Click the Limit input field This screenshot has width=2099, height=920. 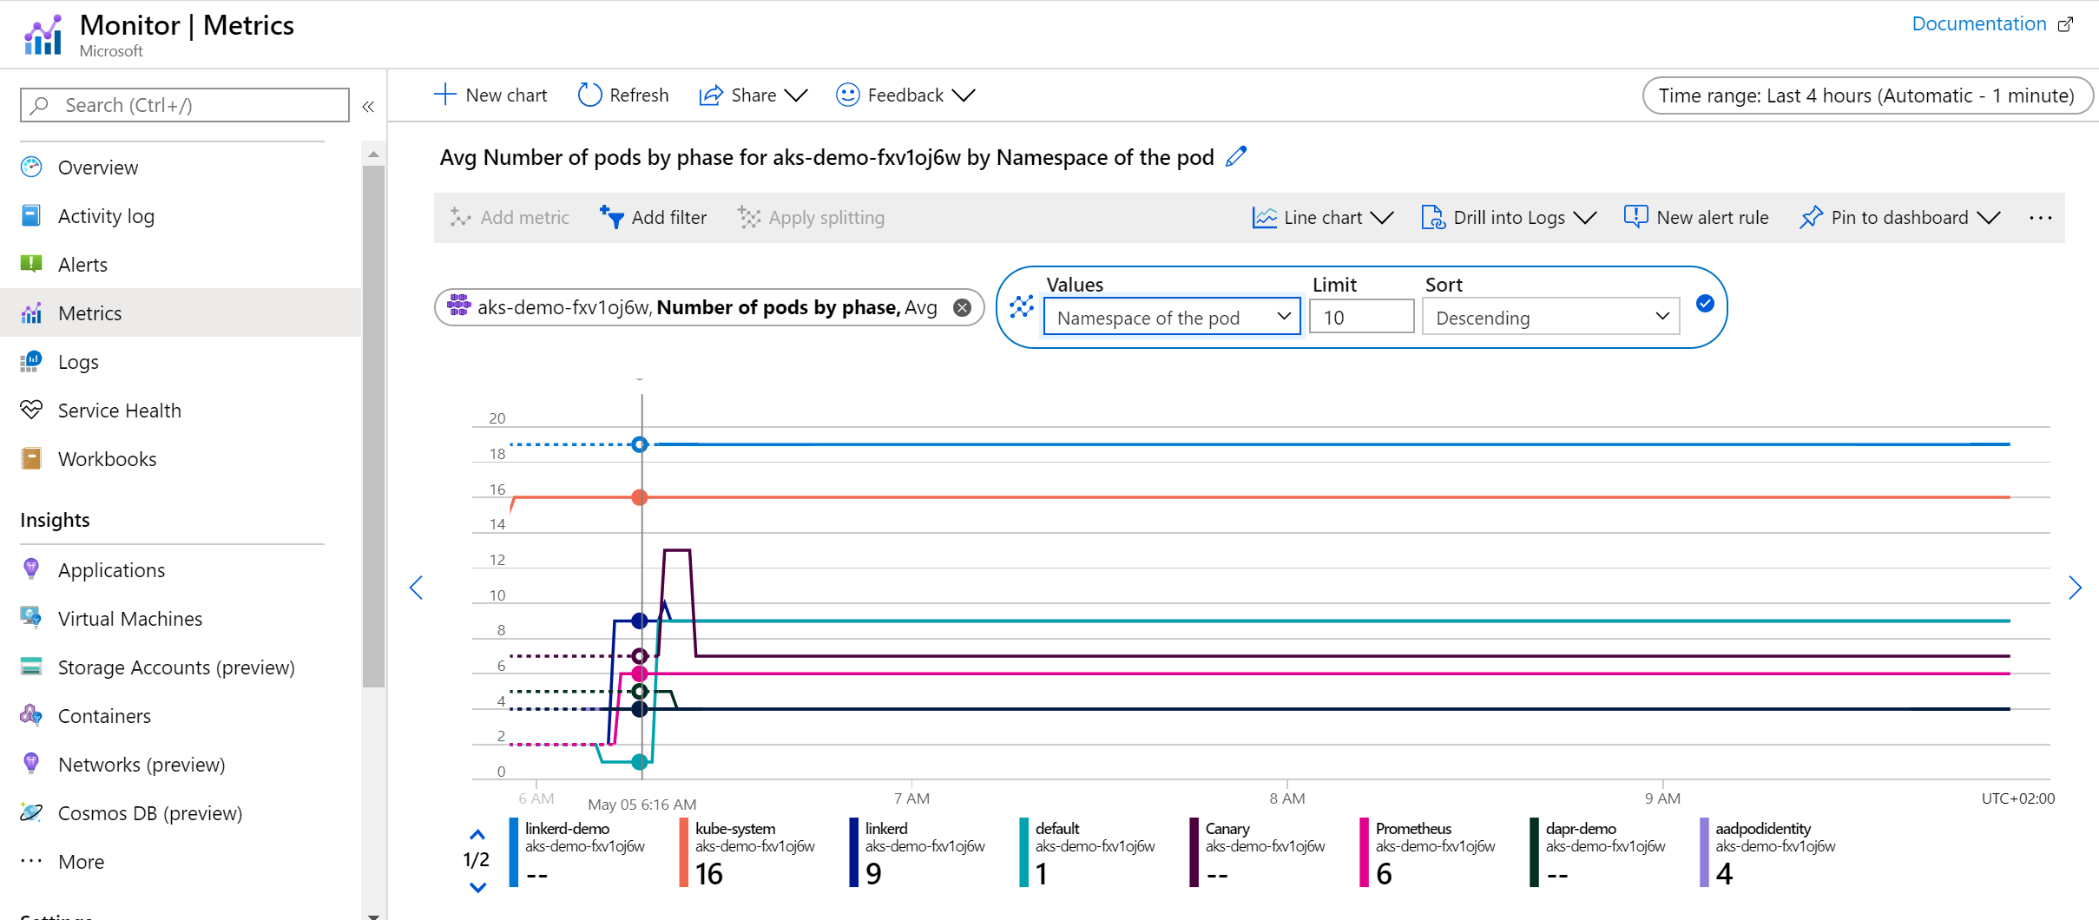pos(1360,318)
